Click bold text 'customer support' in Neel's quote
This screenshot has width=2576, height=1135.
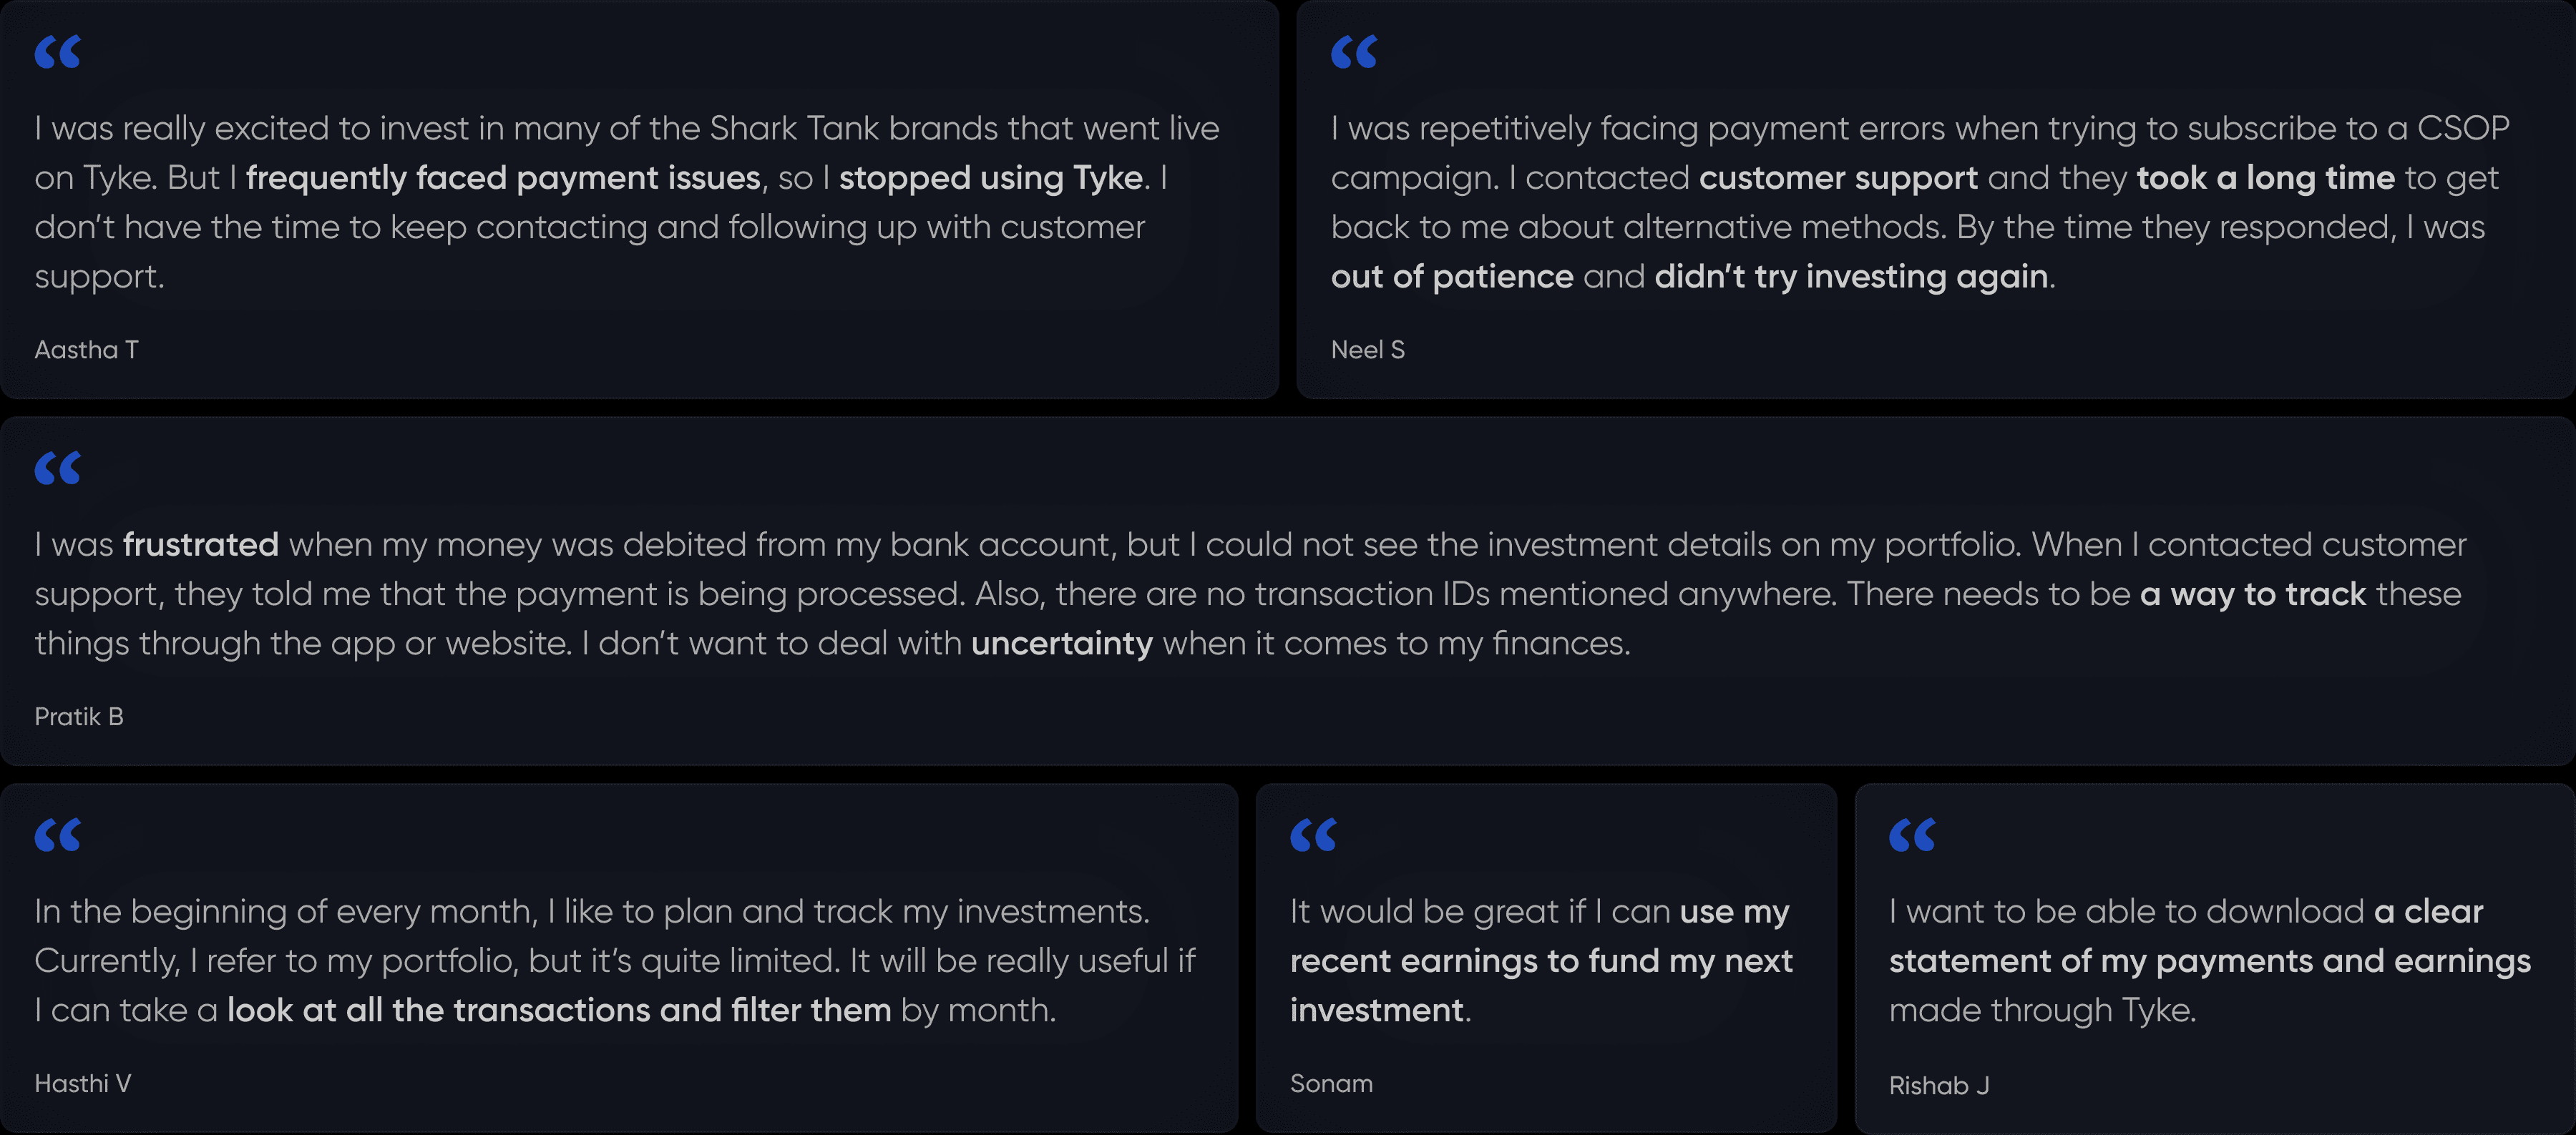(x=1838, y=178)
